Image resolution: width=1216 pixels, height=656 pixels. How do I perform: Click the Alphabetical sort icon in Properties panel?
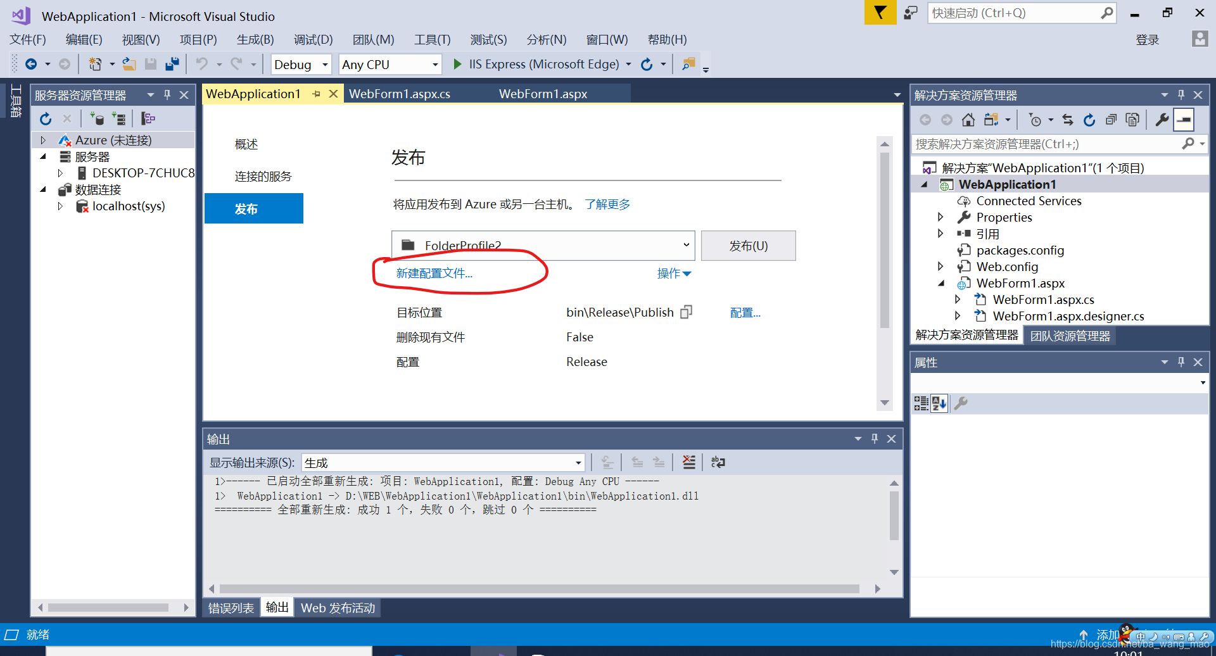[939, 403]
